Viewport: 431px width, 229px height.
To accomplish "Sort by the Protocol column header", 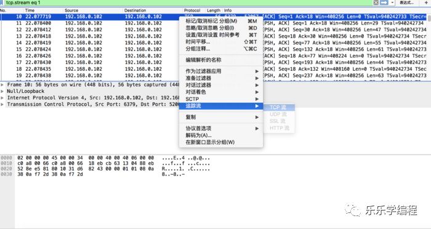I will click(x=192, y=10).
